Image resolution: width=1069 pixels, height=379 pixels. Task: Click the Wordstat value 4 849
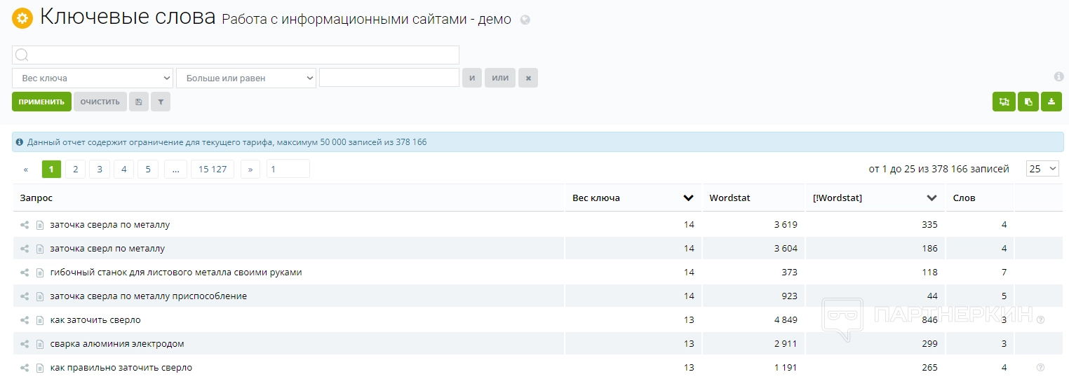point(786,320)
